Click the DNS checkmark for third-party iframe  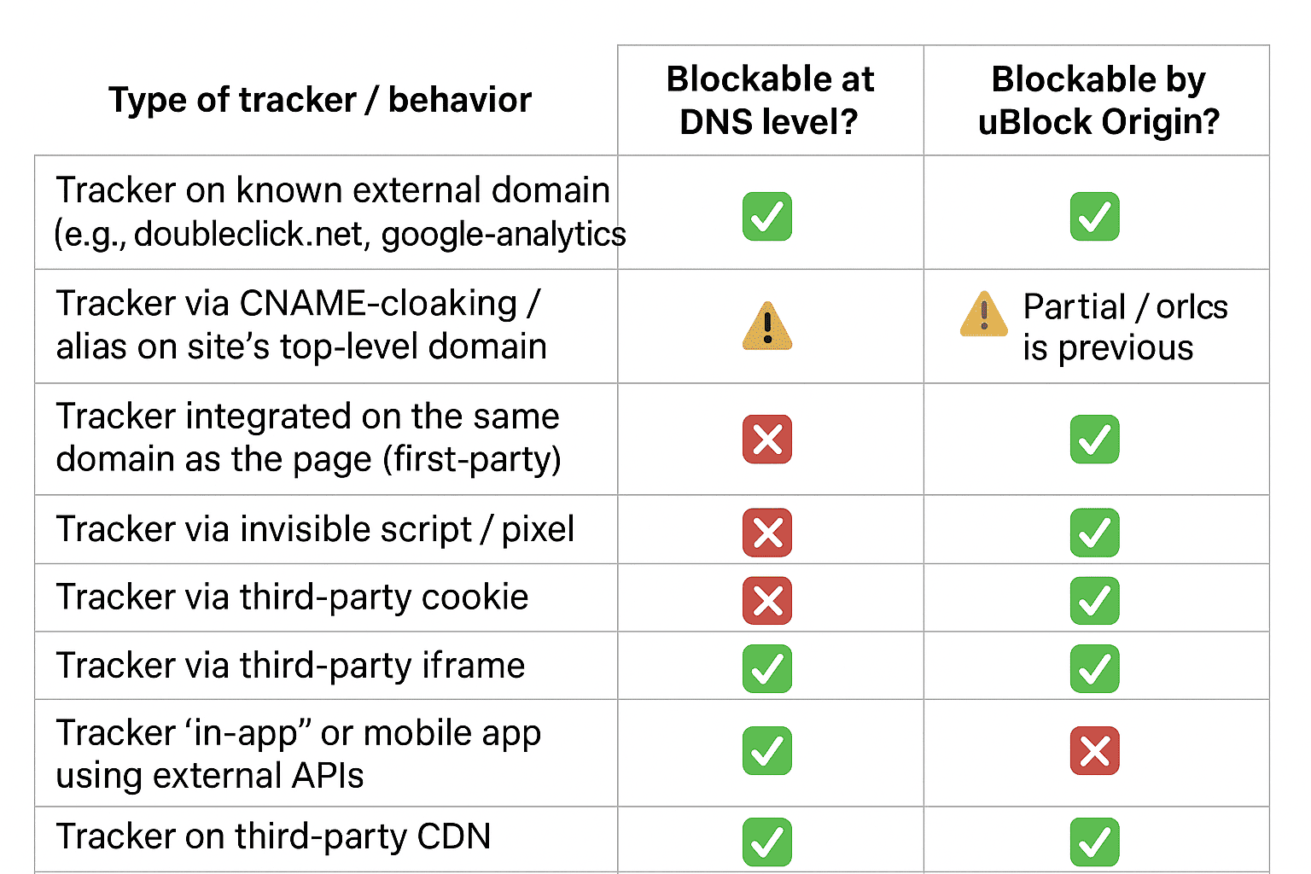(x=767, y=668)
